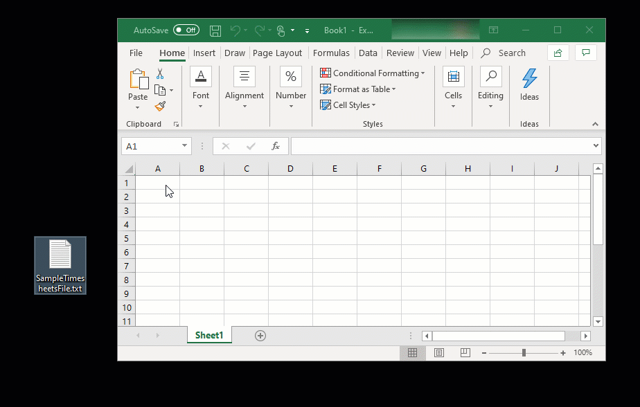This screenshot has width=640, height=407.
Task: Click the Ideas lightning bolt icon
Action: (529, 78)
